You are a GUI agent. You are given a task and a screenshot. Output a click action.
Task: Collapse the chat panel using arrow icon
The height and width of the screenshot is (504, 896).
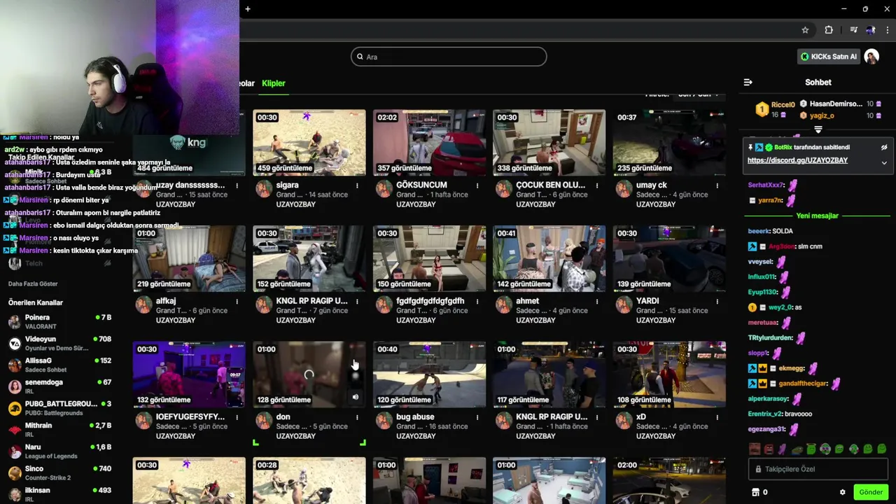tap(748, 82)
